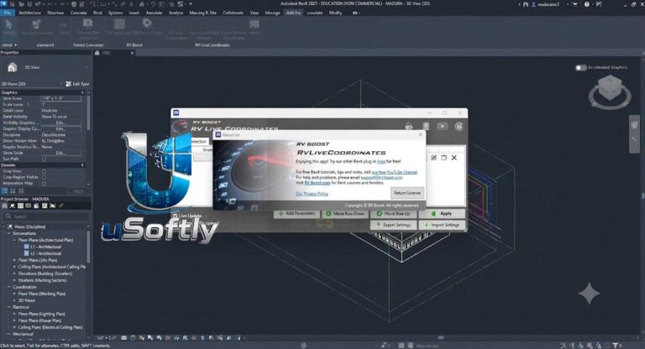Click the project browser Search field
This screenshot has height=349, width=645.
pyautogui.click(x=46, y=216)
